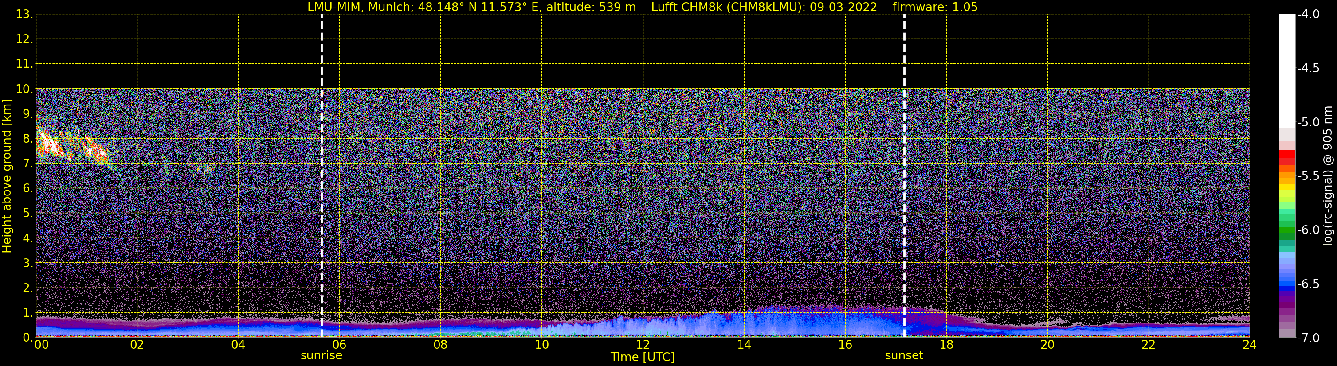Click the '18' time tick label
Image resolution: width=1337 pixels, height=366 pixels.
pyautogui.click(x=947, y=345)
